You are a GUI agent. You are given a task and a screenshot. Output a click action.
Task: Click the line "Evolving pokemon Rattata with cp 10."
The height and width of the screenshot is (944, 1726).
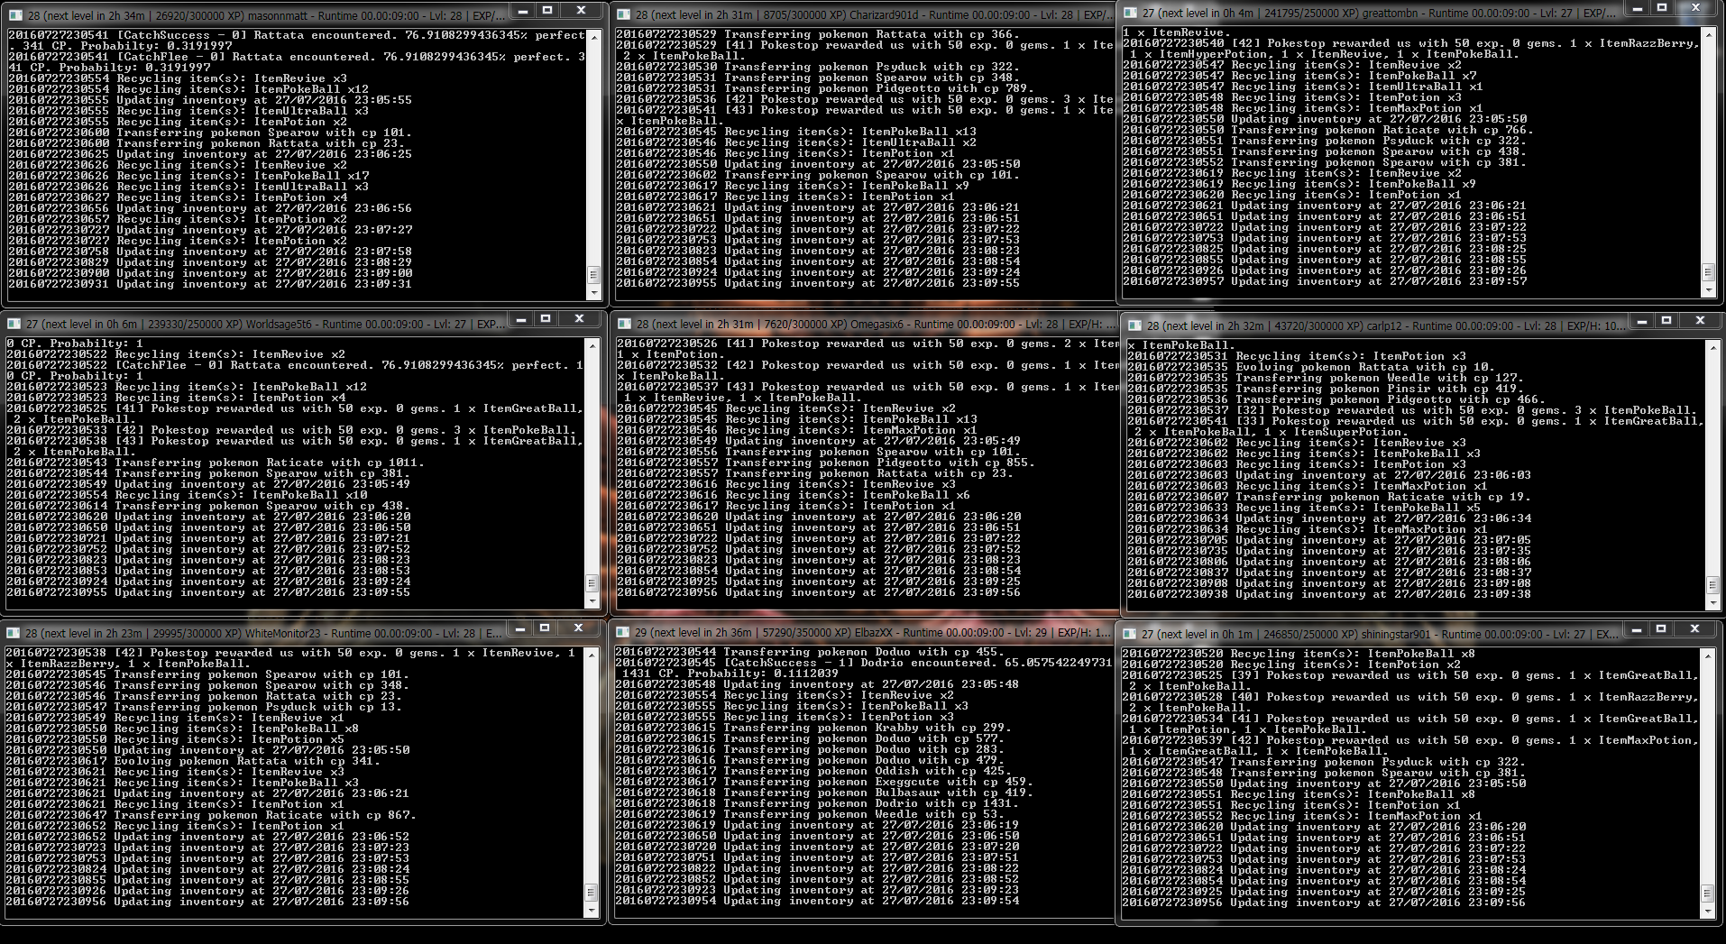tap(1309, 367)
